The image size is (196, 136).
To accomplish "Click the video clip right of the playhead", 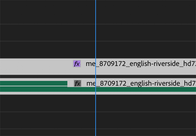I will 141,71.
